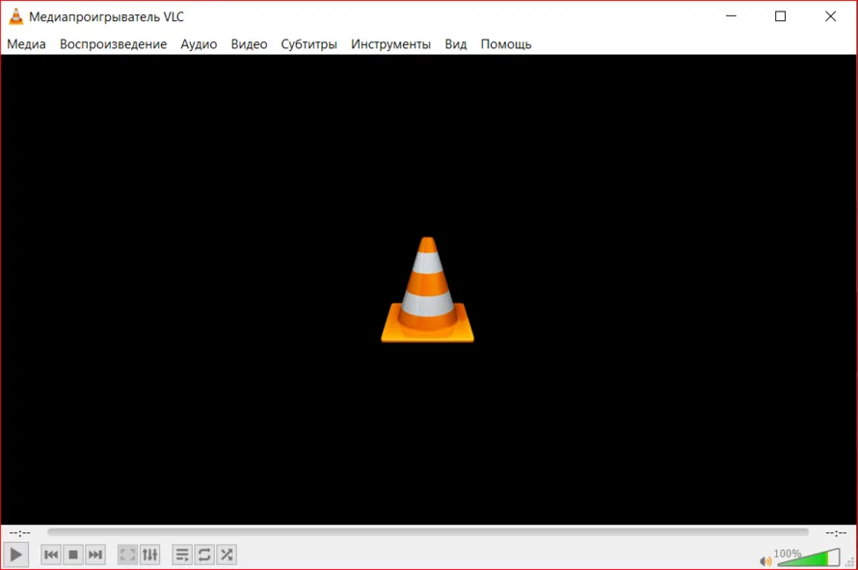Expand the Субтитры menu
Screen dimensions: 858x570
click(x=308, y=44)
